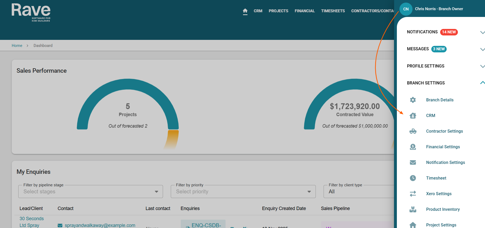
Task: Click the Home breadcrumb link
Action: click(17, 46)
